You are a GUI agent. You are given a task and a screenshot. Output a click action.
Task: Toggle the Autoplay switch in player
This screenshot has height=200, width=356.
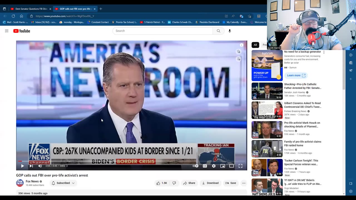196,166
